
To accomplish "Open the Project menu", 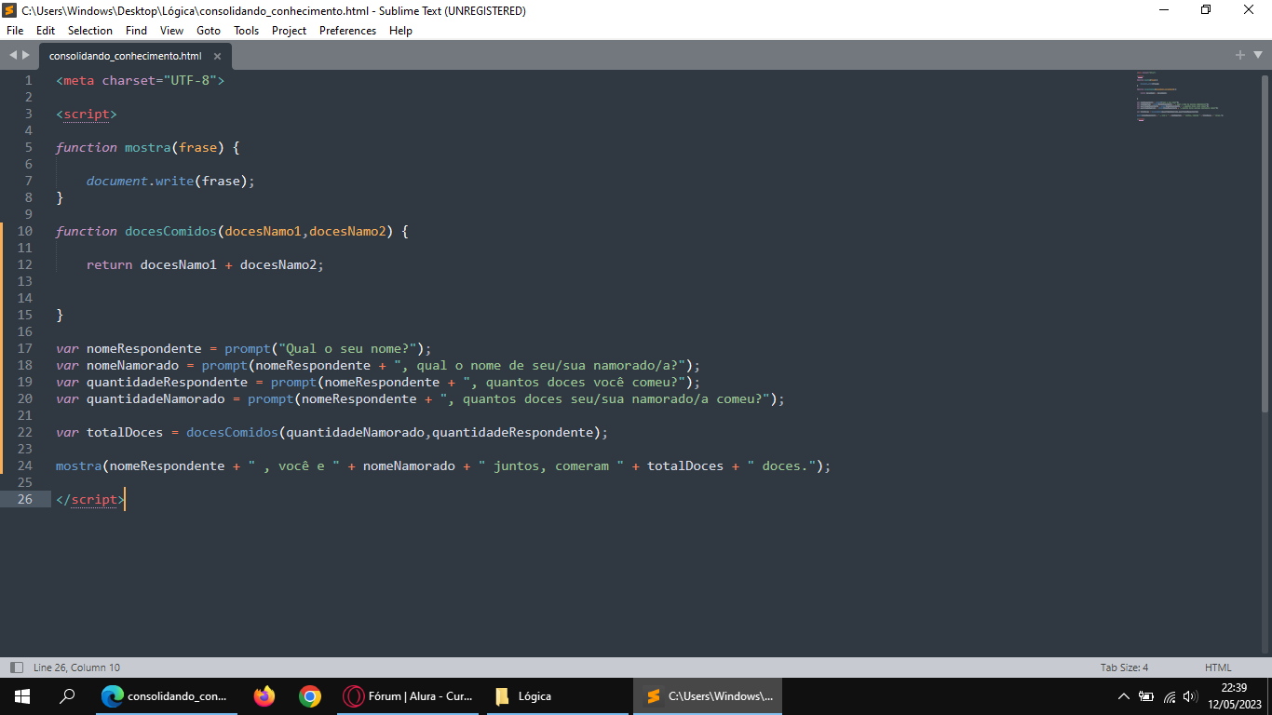I will pyautogui.click(x=290, y=31).
